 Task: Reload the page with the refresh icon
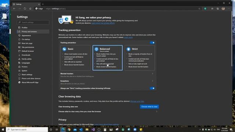25,9
